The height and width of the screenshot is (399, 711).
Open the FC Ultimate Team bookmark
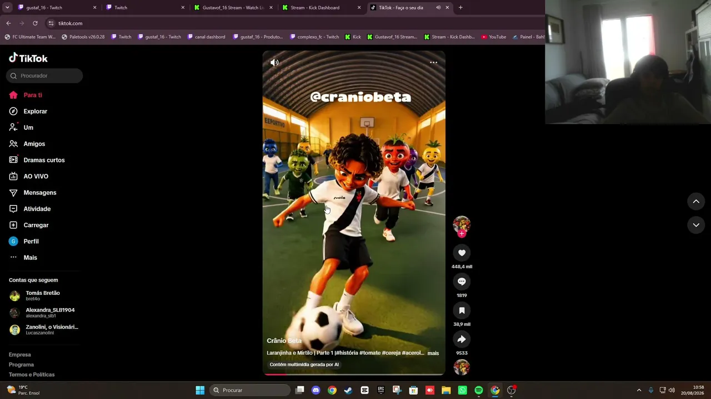coord(30,37)
